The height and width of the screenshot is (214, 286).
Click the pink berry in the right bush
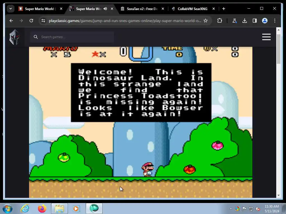[x=218, y=145]
